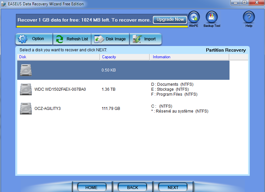
Task: Click the OCZ-AGILITY3 disk name
Action: pyautogui.click(x=47, y=109)
